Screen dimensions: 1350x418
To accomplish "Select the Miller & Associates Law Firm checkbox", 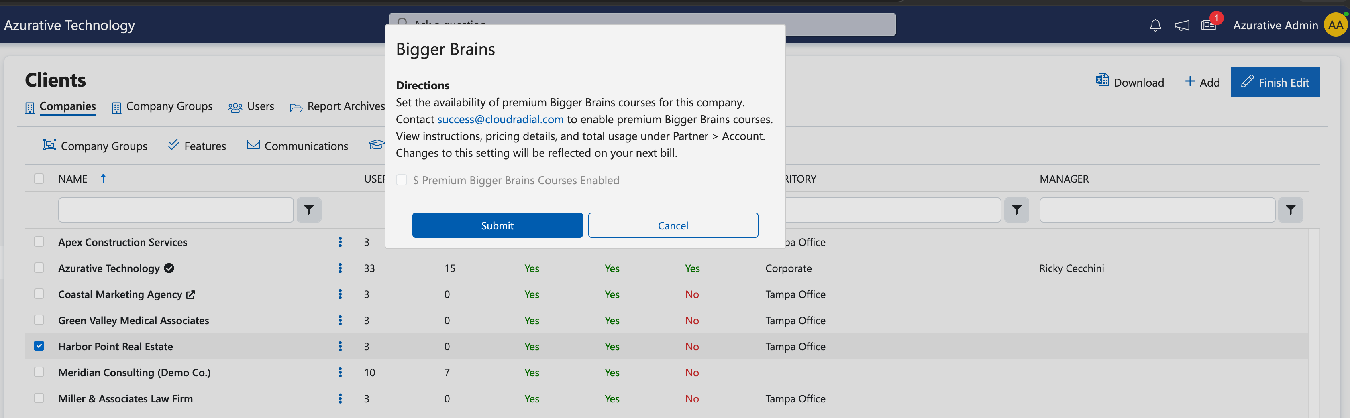I will tap(39, 398).
